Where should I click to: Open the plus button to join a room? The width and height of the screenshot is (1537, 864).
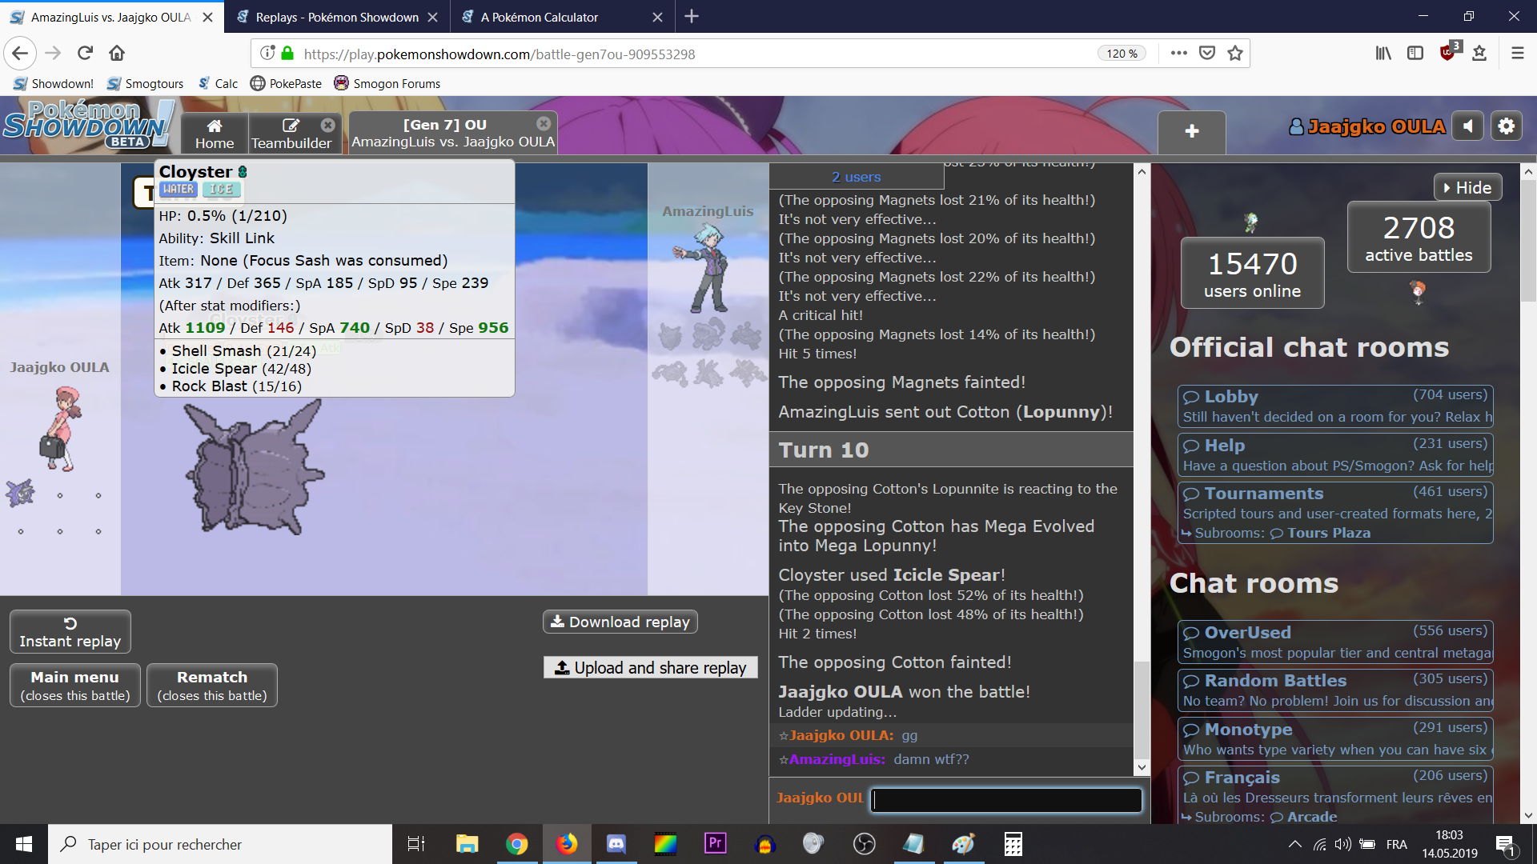click(1191, 132)
